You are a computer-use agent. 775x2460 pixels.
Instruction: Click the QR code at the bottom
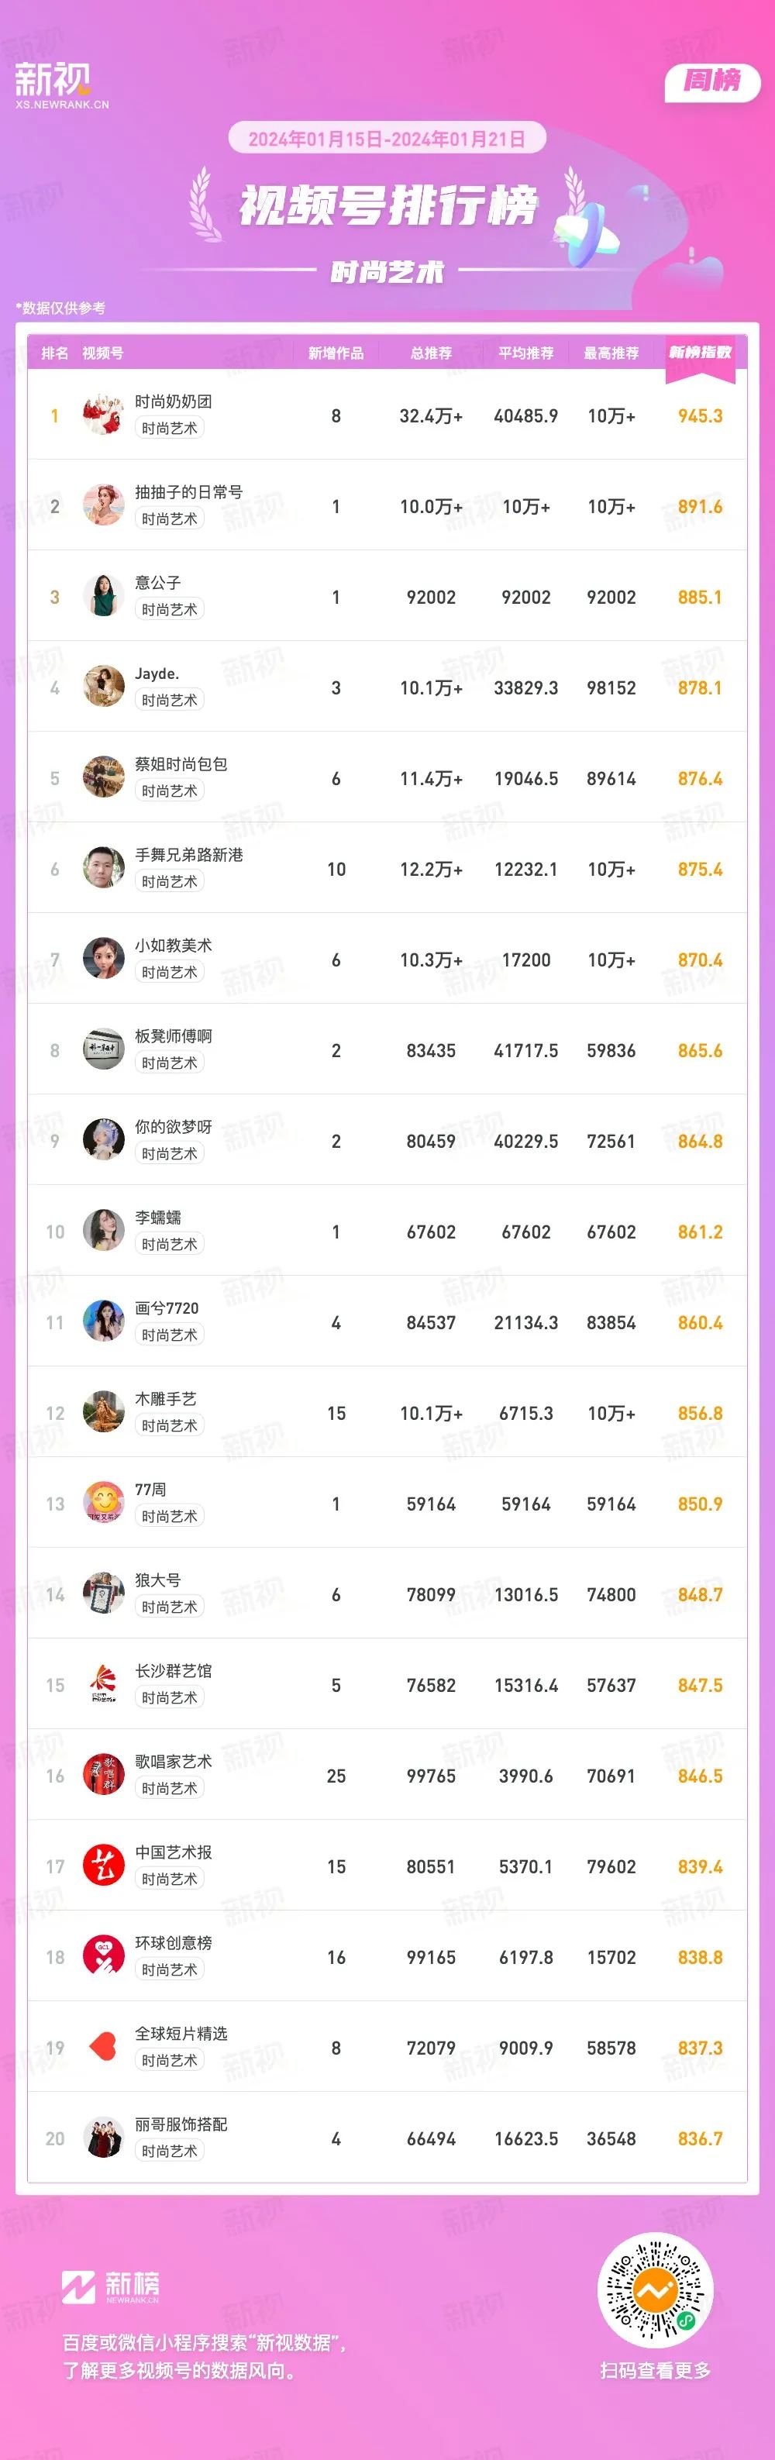pos(655,2290)
